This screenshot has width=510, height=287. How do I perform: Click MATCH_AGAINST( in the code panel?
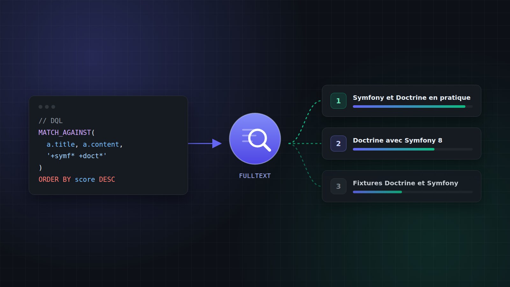pos(67,133)
